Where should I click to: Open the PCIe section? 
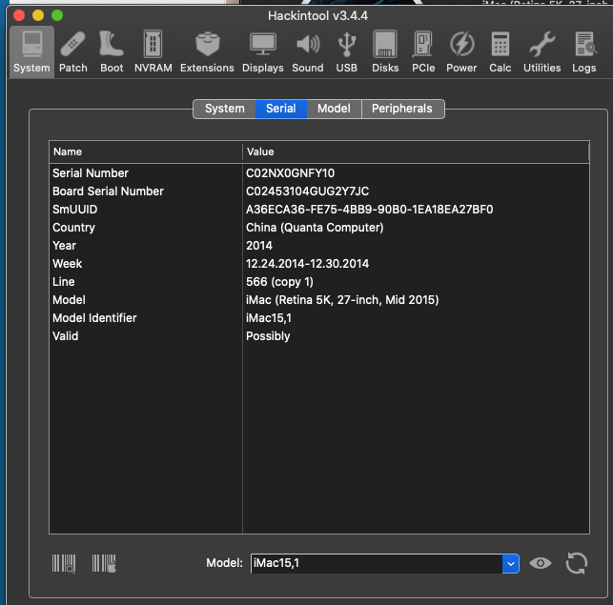pyautogui.click(x=423, y=52)
